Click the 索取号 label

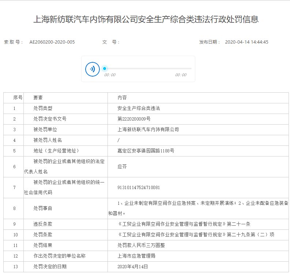13,42
